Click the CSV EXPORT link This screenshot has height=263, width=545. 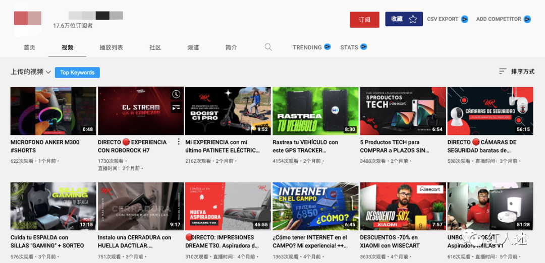(443, 19)
